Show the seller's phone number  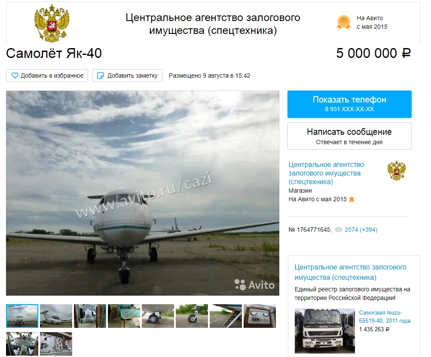(x=349, y=104)
